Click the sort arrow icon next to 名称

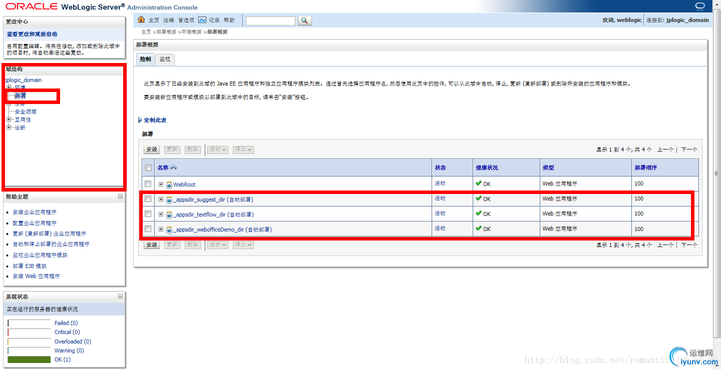click(x=174, y=167)
